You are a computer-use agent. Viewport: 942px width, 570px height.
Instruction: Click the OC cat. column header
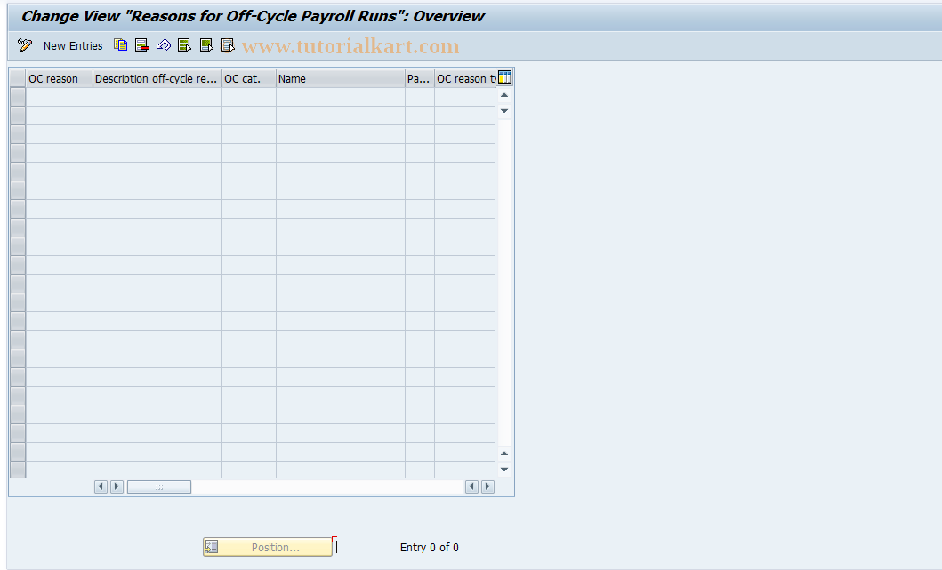[249, 78]
